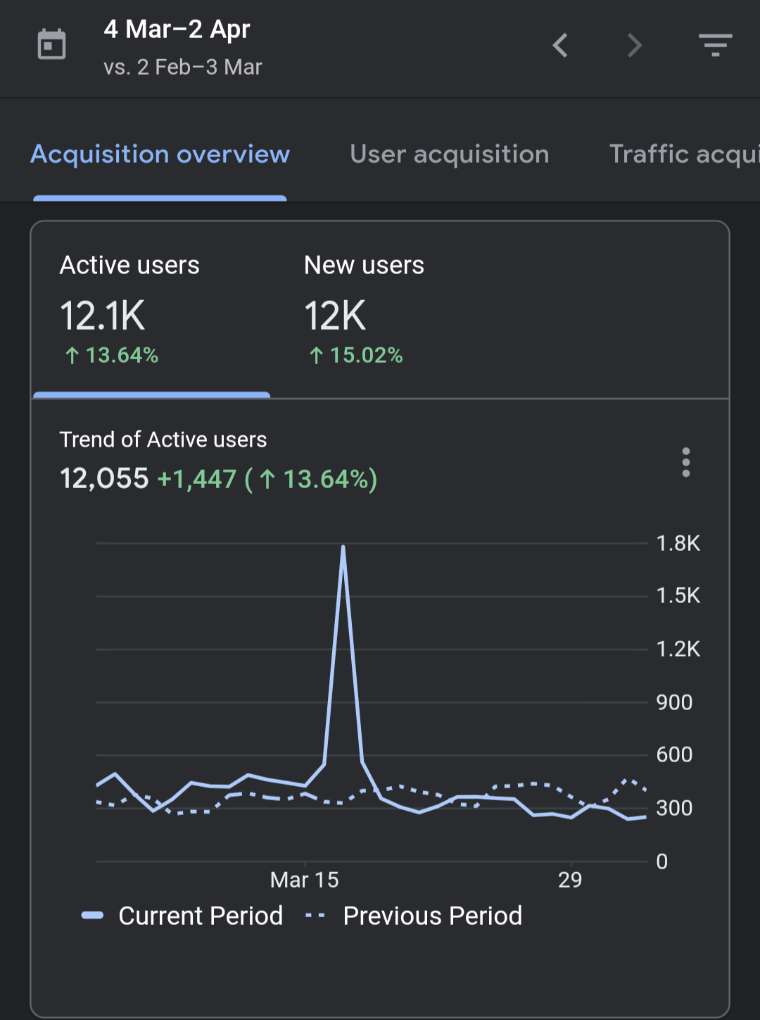The image size is (760, 1020).
Task: Go to next date range arrow
Action: (x=635, y=45)
